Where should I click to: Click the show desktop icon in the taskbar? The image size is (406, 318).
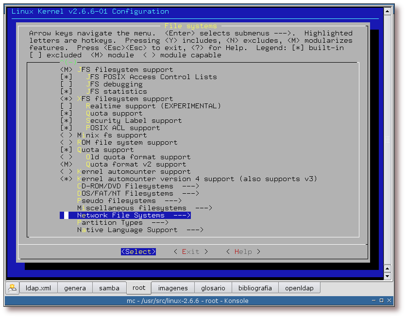click(x=12, y=287)
